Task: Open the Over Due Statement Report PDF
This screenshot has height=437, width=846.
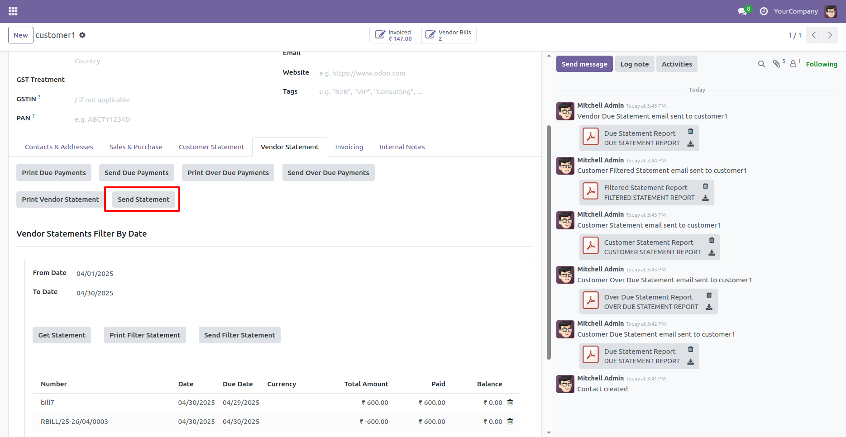Action: click(591, 300)
